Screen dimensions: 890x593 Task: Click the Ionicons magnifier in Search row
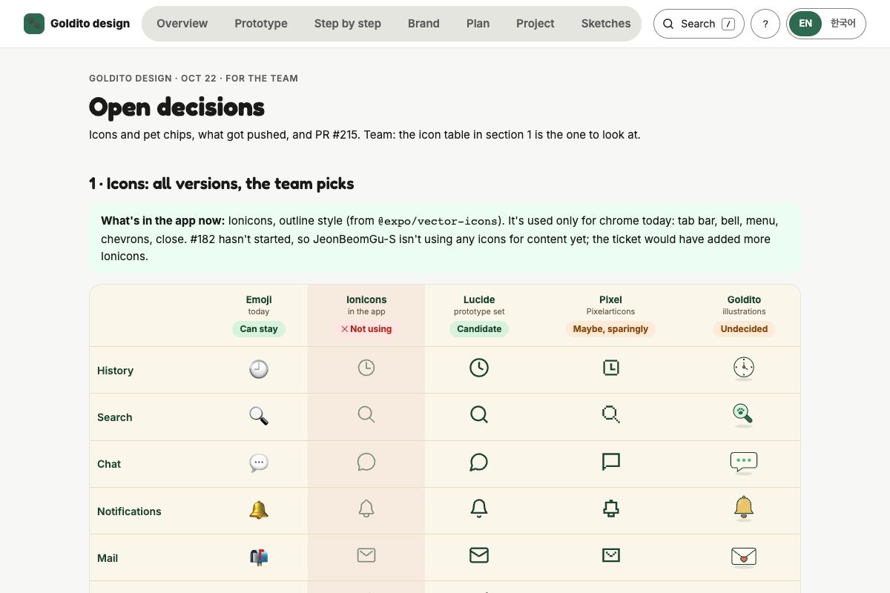click(366, 414)
